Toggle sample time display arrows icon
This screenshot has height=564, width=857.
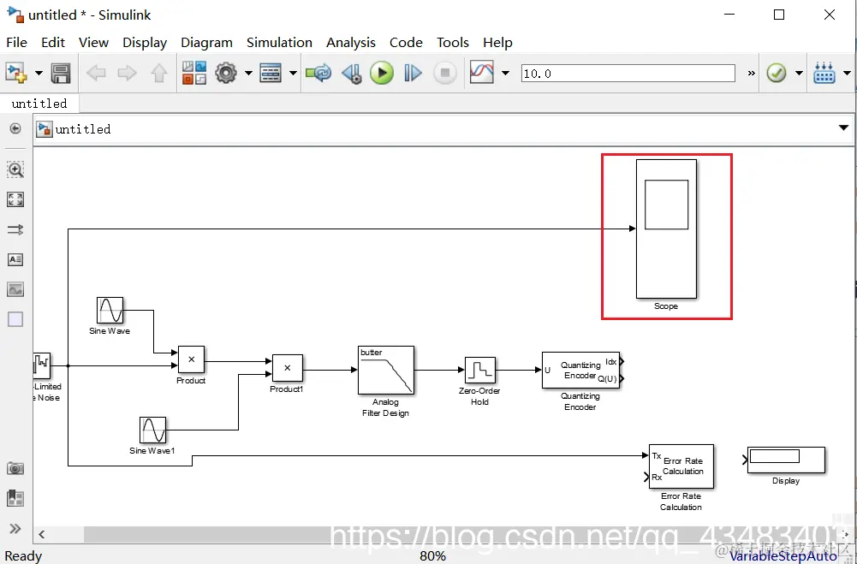pos(15,229)
